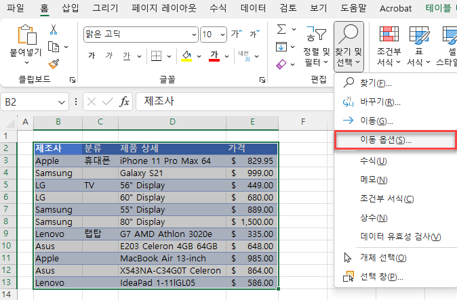Click cell with MacBook Air 13-inch
457x300 pixels.
tap(172, 258)
